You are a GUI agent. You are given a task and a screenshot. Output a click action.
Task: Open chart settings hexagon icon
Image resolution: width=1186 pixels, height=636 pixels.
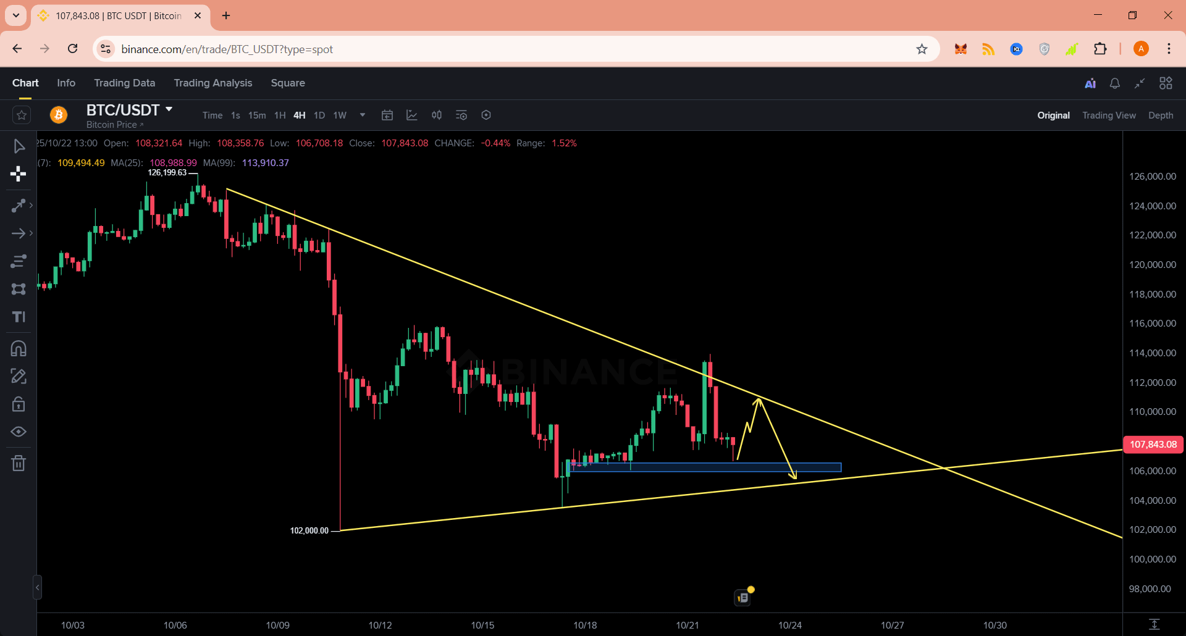pos(486,115)
